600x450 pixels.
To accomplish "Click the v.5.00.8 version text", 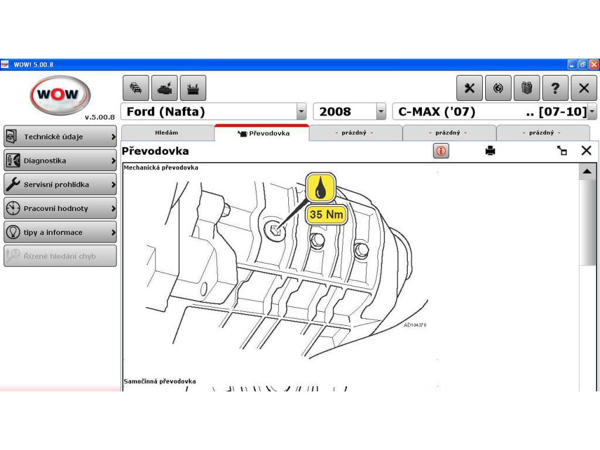I will click(100, 117).
